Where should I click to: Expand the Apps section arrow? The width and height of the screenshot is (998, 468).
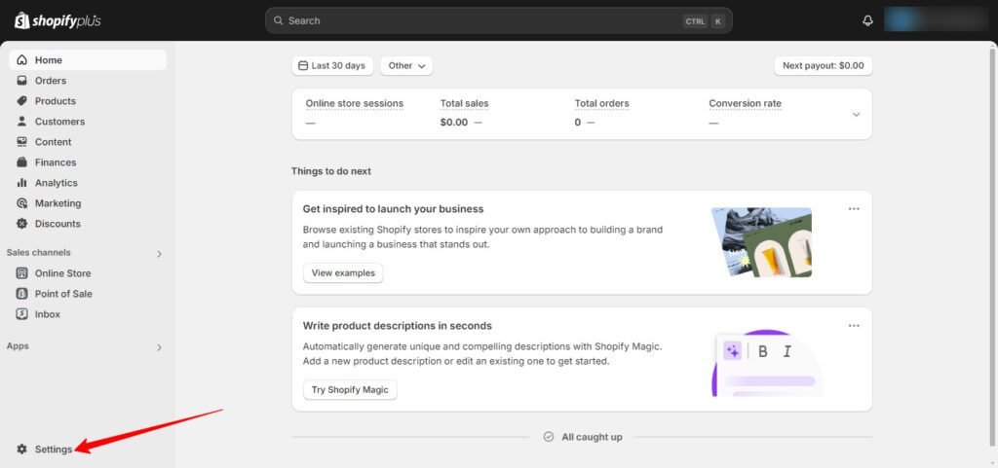pos(159,347)
